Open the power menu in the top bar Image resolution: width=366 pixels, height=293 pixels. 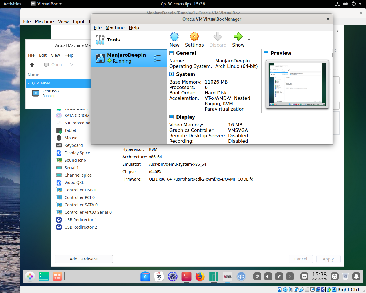click(354, 4)
